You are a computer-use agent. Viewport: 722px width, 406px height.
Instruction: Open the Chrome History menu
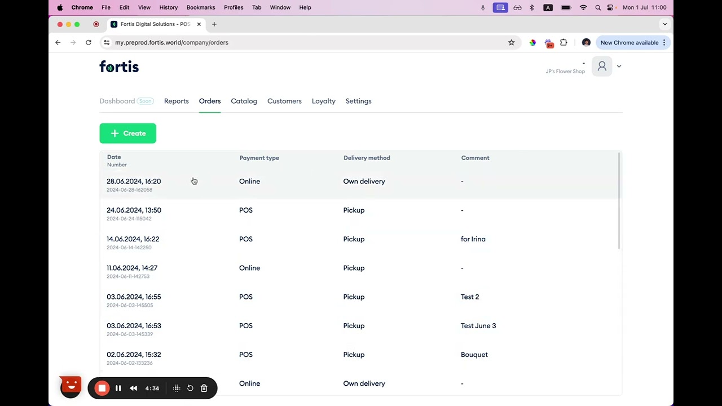(168, 7)
